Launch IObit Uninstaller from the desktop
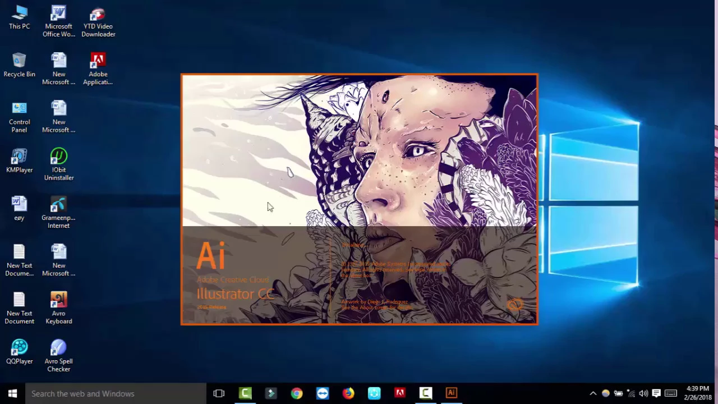This screenshot has width=718, height=404. pyautogui.click(x=59, y=165)
